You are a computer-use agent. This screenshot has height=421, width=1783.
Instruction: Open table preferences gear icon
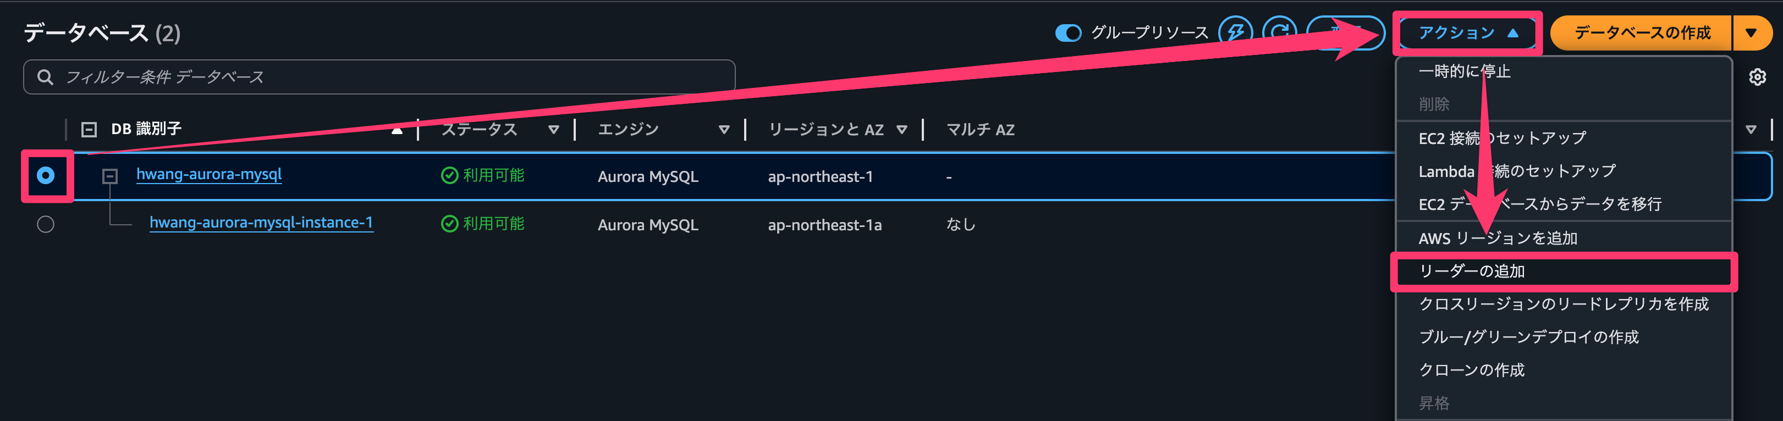click(x=1757, y=77)
